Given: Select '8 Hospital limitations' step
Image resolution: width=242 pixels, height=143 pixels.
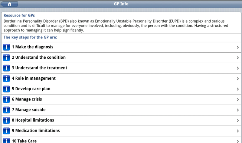Looking at the screenshot, I should 33,120.
